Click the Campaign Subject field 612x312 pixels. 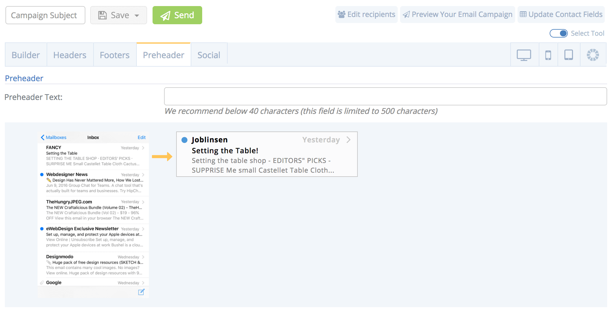pyautogui.click(x=45, y=15)
